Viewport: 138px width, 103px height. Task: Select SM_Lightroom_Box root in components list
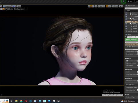click(131, 44)
